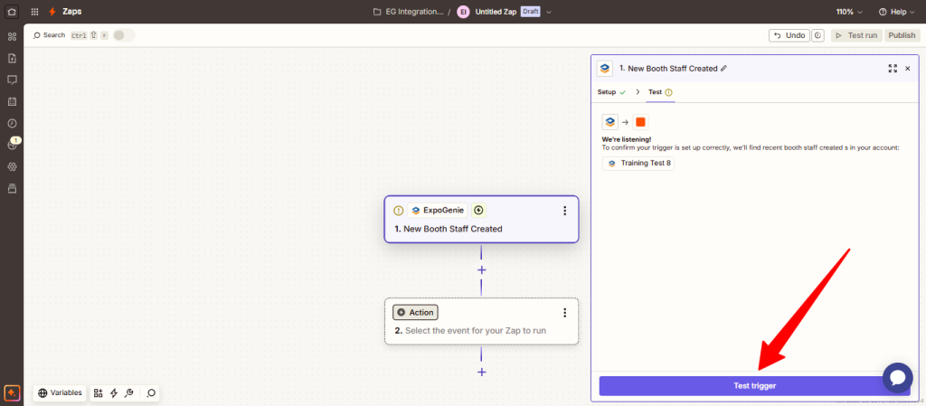Open Zap history clock icon in sidebar
This screenshot has width=926, height=406.
[12, 123]
